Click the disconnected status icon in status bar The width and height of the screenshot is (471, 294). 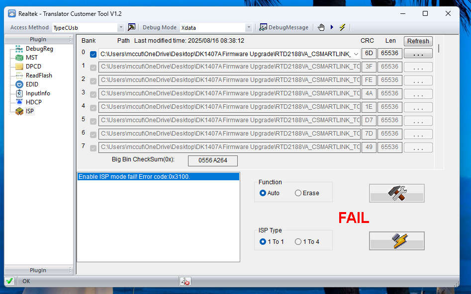(185, 281)
